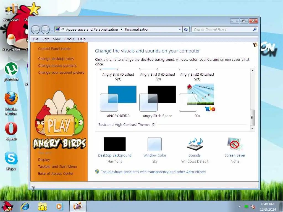Screen dimensions: 283x212
Task: Open the File menu
Action: pyautogui.click(x=35, y=39)
